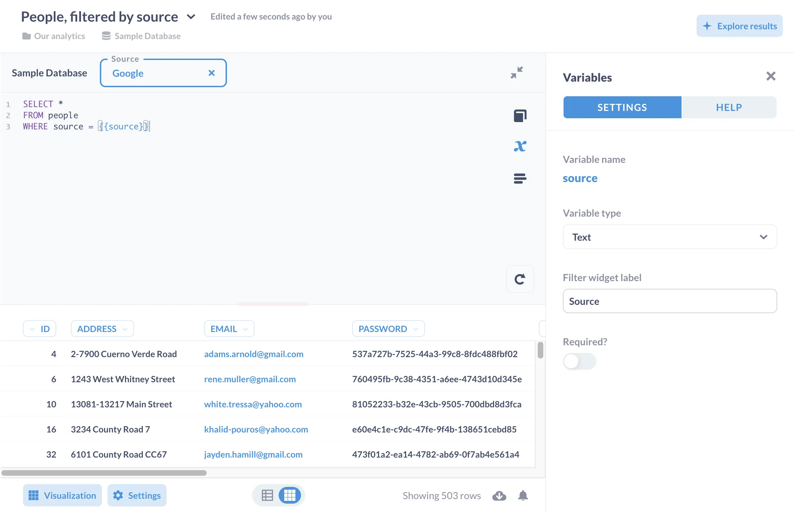Select the grid table view toggle

(289, 495)
